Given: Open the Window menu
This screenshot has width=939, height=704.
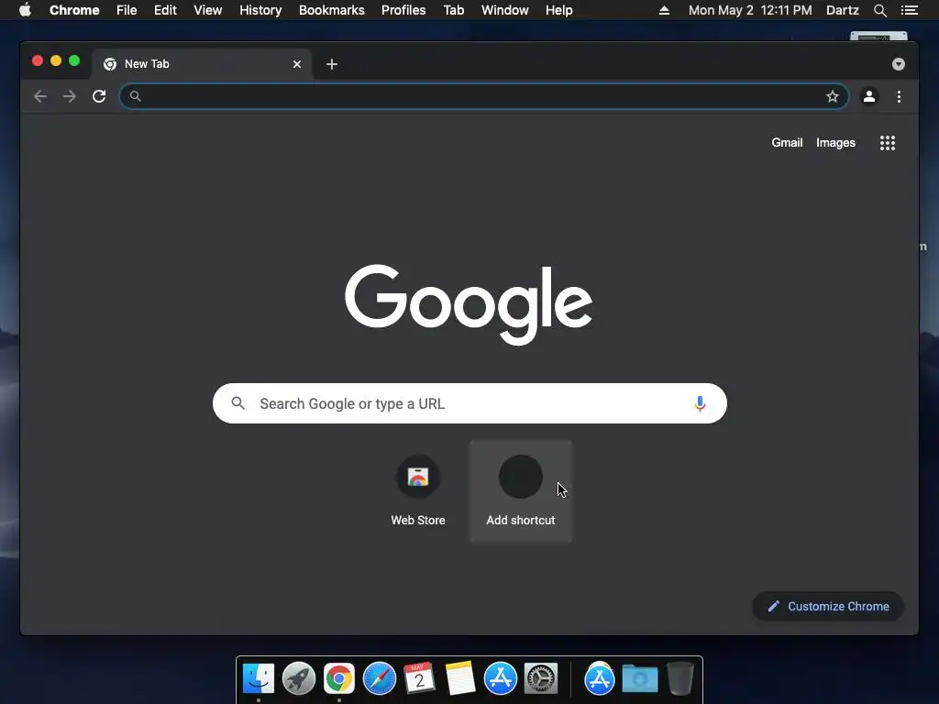Looking at the screenshot, I should [505, 10].
